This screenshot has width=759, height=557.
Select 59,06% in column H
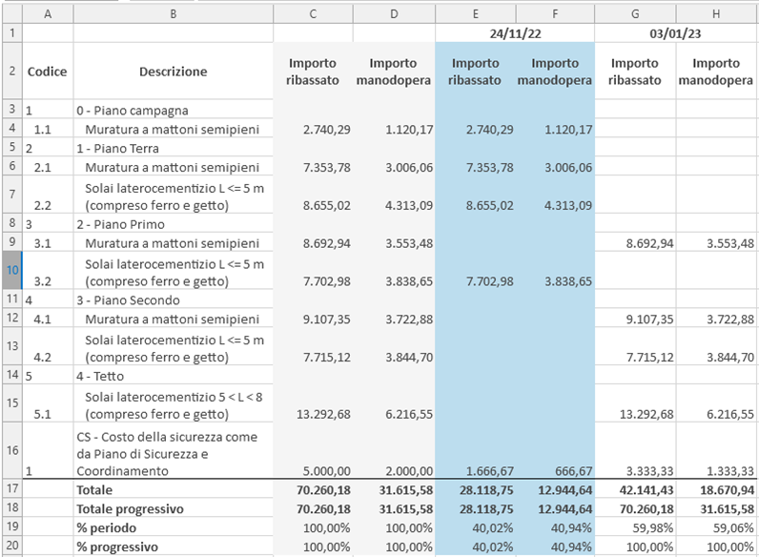click(x=716, y=527)
